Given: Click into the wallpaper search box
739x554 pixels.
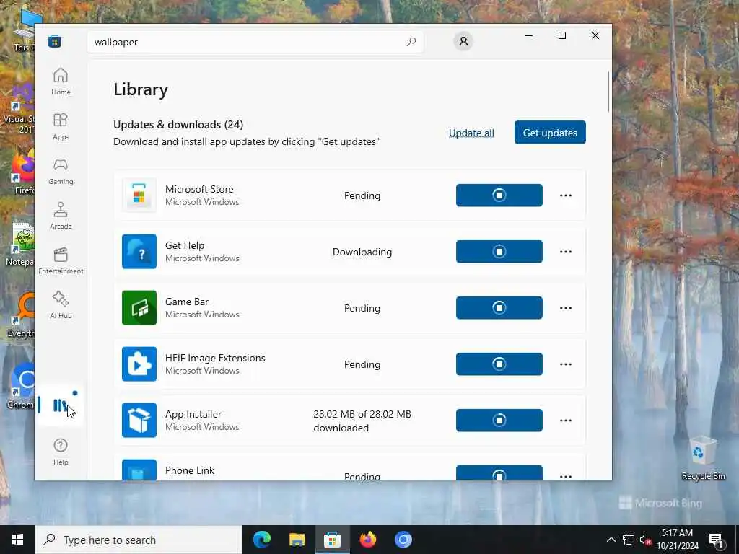Looking at the screenshot, I should tap(255, 42).
